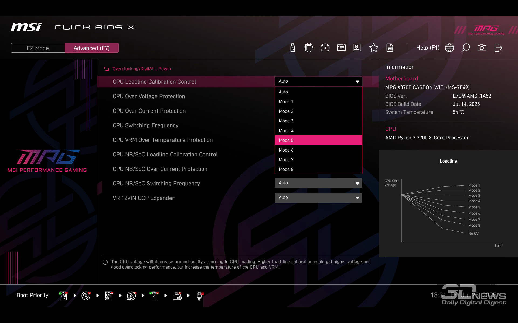
Task: Click AMD Ryzen 7 7700 processor text
Action: coord(427,138)
